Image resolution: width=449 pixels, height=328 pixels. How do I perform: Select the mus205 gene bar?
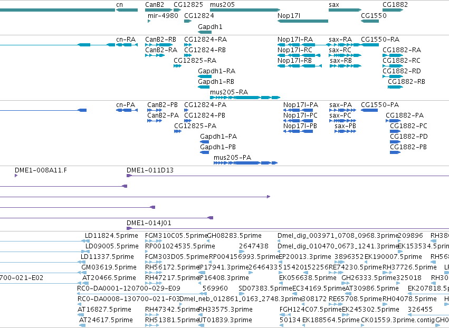tap(245, 10)
